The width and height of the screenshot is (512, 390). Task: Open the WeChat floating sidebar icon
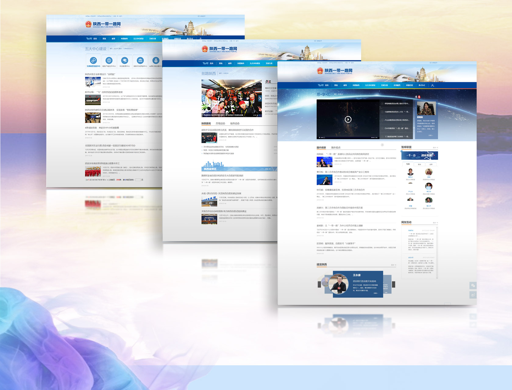pyautogui.click(x=473, y=286)
